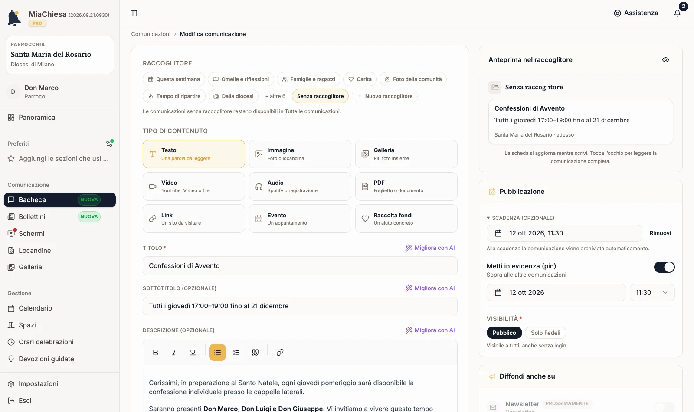Click the Titolo field Confessioni di Avvento
The image size is (694, 412).
pyautogui.click(x=300, y=266)
